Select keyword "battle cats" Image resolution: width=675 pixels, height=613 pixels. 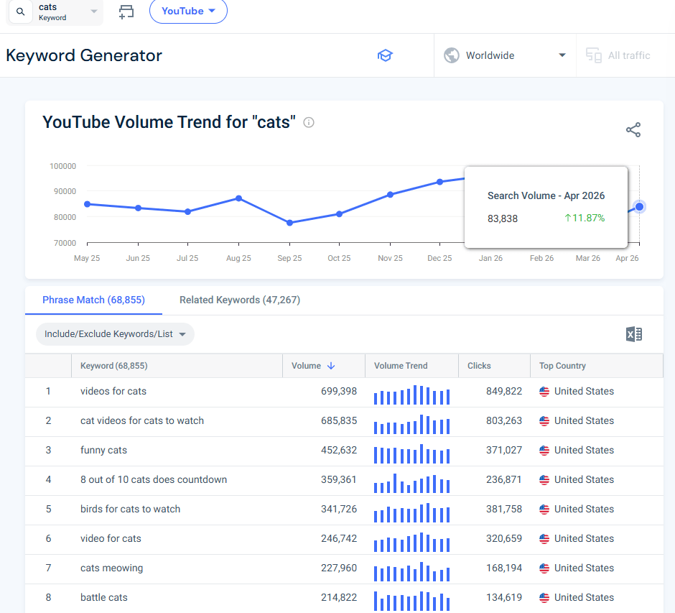[103, 597]
